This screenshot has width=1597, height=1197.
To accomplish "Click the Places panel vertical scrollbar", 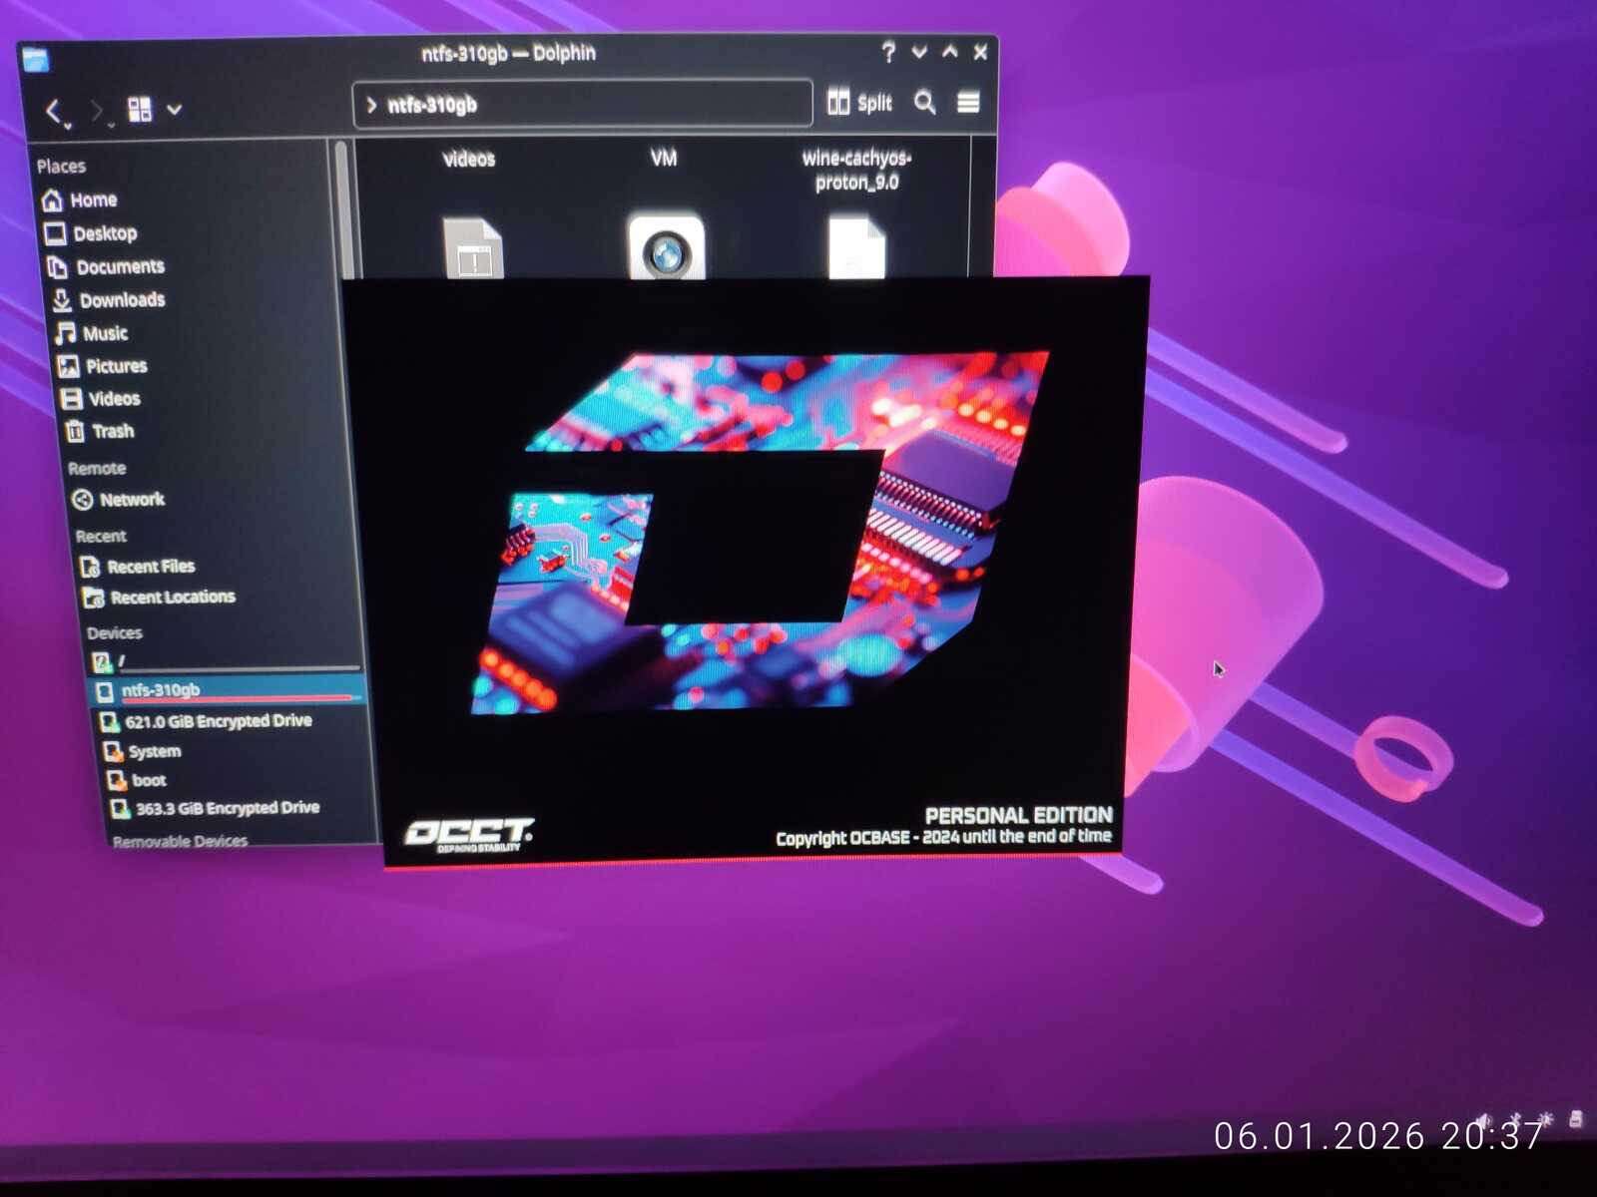I will coord(343,209).
